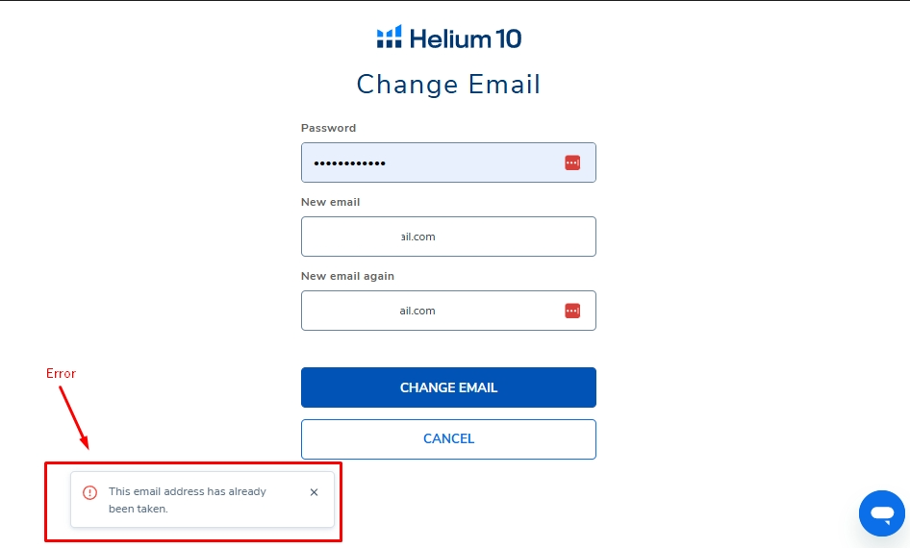Click the Change Email page heading
This screenshot has height=549, width=910.
tap(448, 85)
